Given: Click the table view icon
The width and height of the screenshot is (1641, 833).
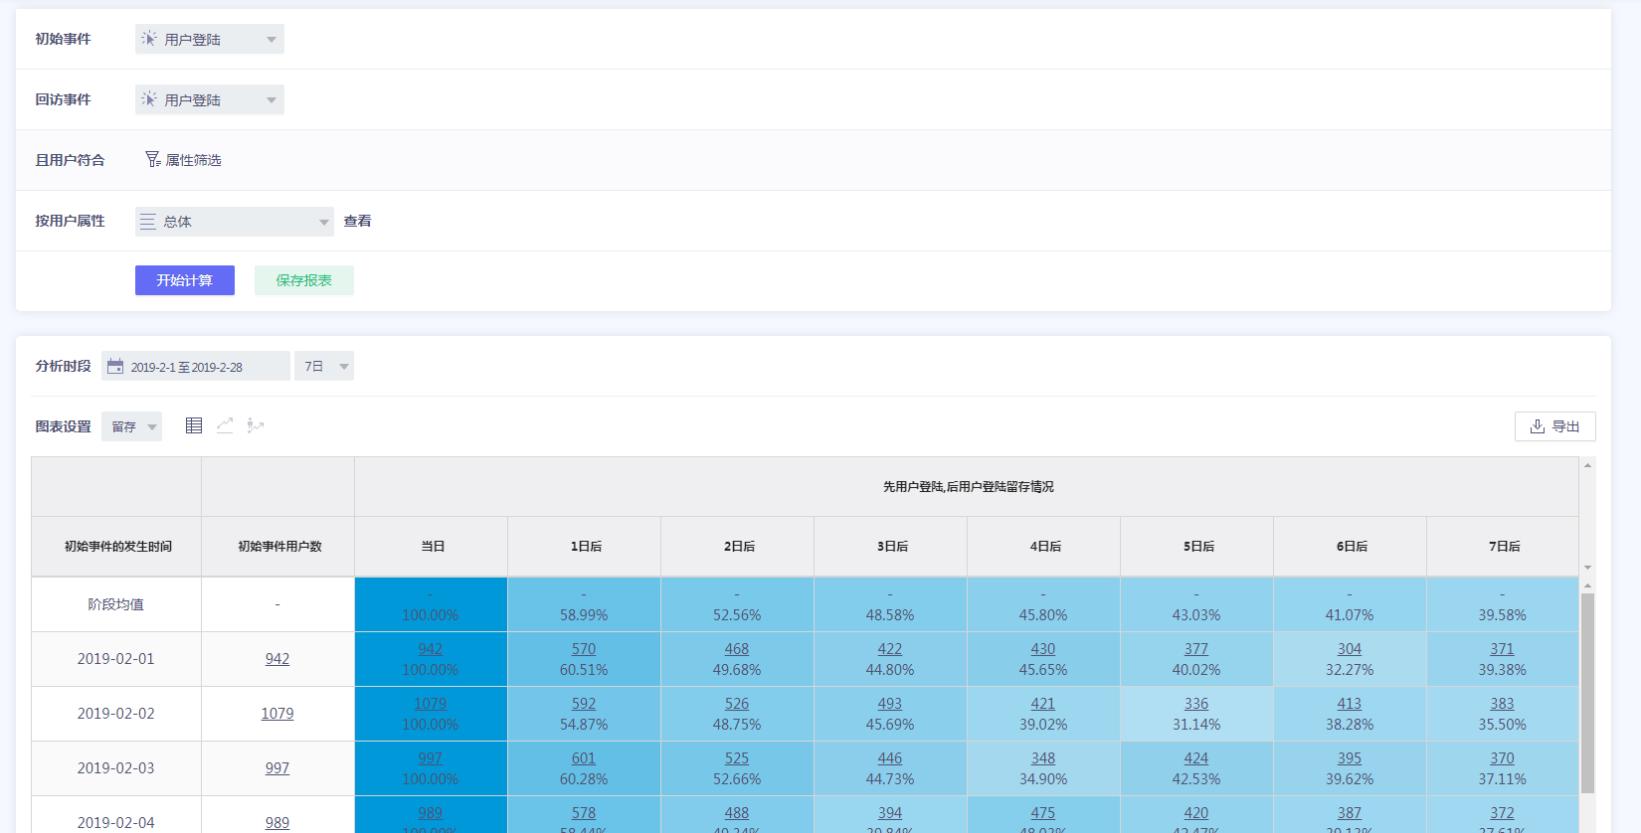Looking at the screenshot, I should 194,425.
